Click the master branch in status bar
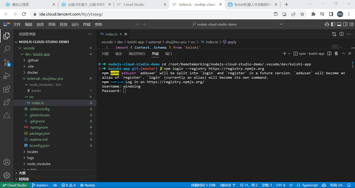Viewport: 355px width, 188px height. pos(40,185)
